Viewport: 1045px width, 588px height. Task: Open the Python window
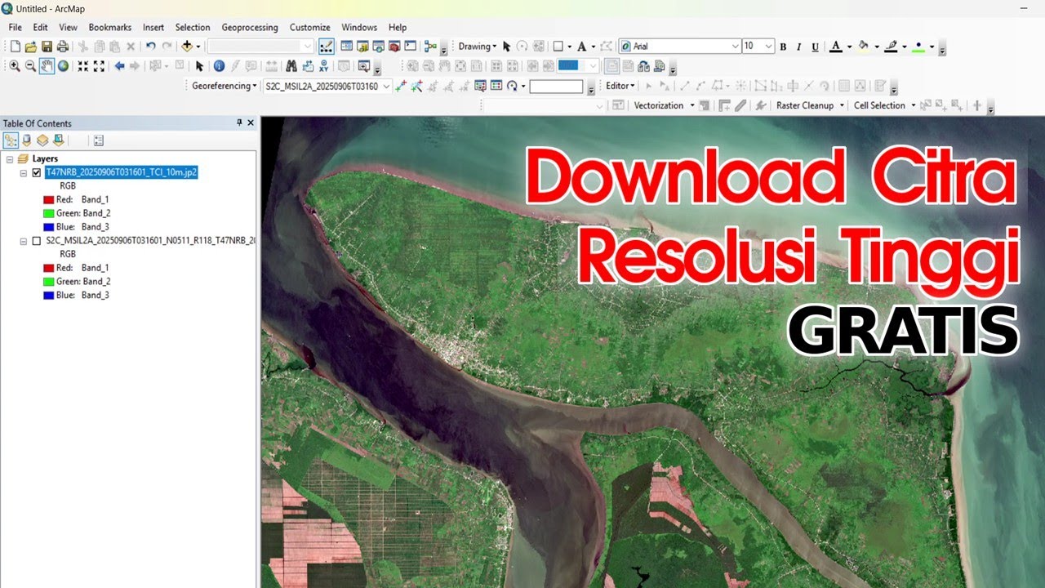tap(410, 47)
